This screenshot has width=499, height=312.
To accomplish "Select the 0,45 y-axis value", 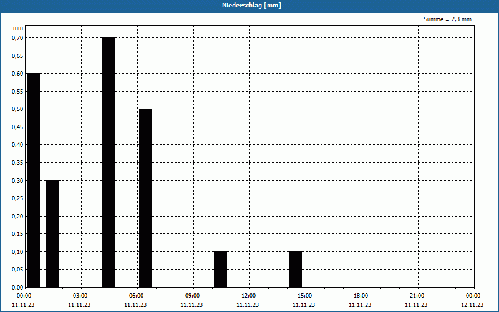I will point(17,127).
